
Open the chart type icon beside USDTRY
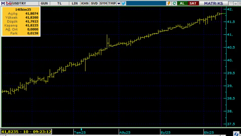(x=9, y=3)
